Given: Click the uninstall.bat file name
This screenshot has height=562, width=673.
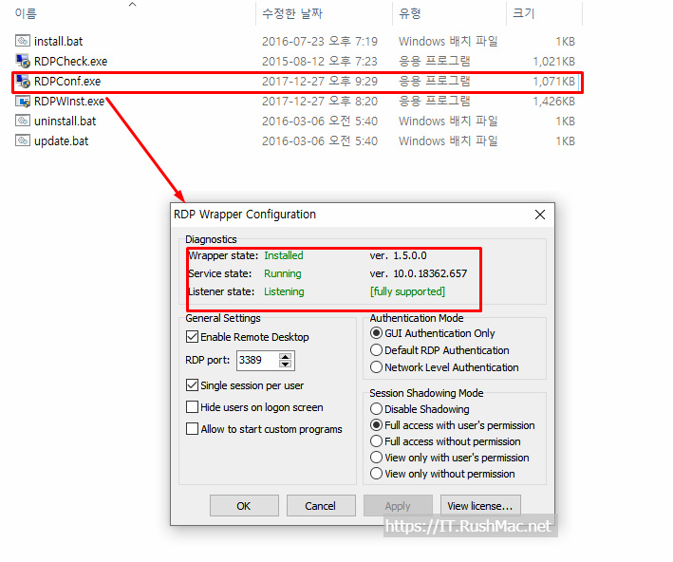Looking at the screenshot, I should (65, 122).
